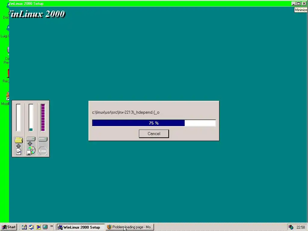Maximize the WinLinux 2000 Setup window

pos(299,4)
